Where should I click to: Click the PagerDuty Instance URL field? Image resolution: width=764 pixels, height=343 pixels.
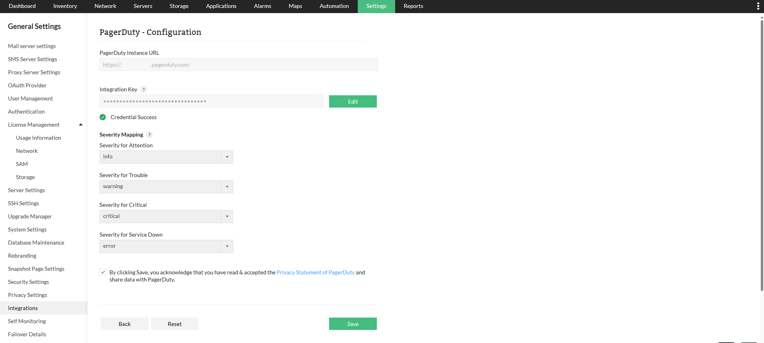[x=239, y=65]
